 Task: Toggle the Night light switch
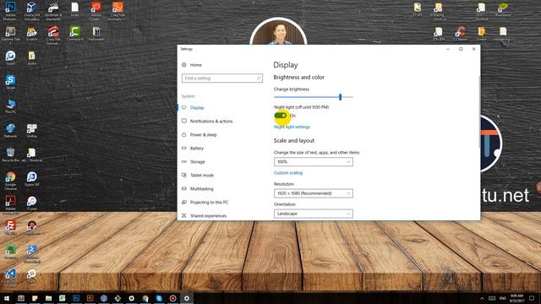tap(281, 116)
